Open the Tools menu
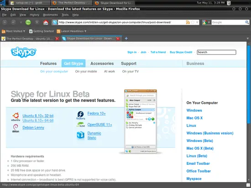Viewport: 251px width, 188px height. pyautogui.click(x=65, y=15)
